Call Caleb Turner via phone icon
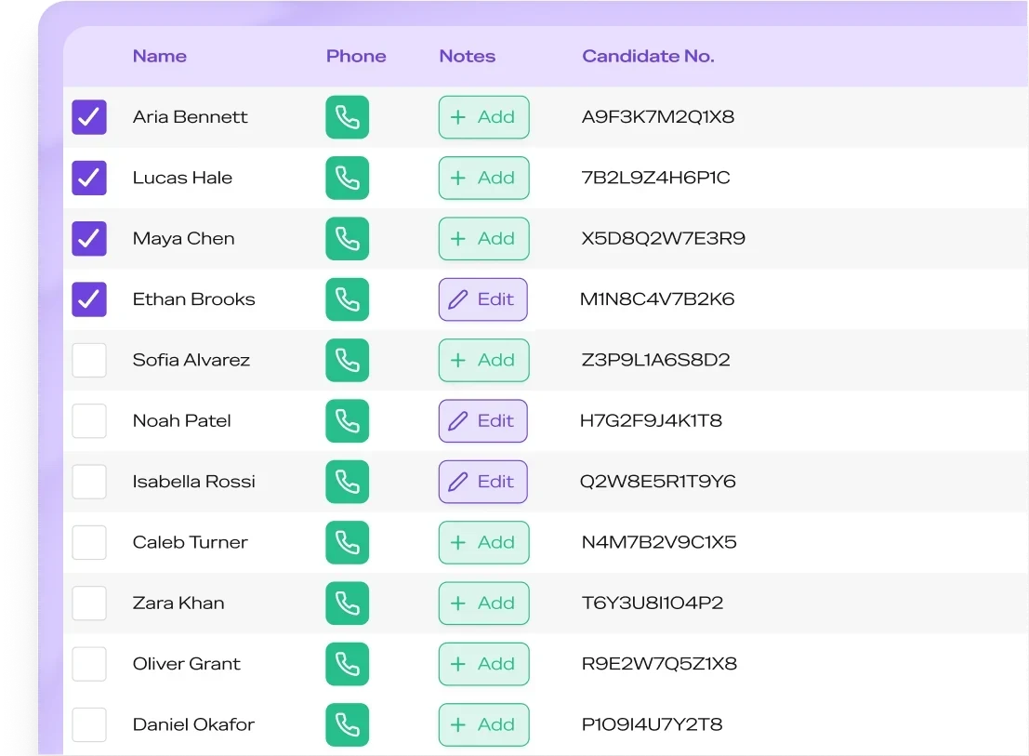 pyautogui.click(x=347, y=543)
